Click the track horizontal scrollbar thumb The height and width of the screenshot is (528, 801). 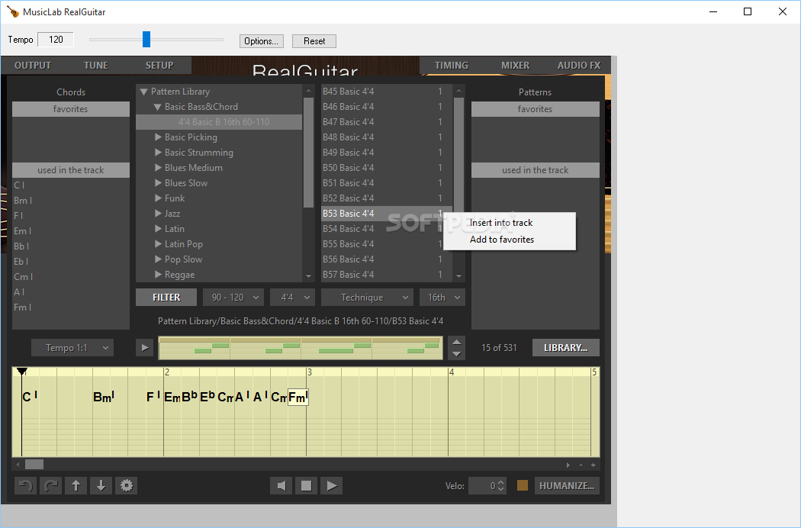[34, 465]
